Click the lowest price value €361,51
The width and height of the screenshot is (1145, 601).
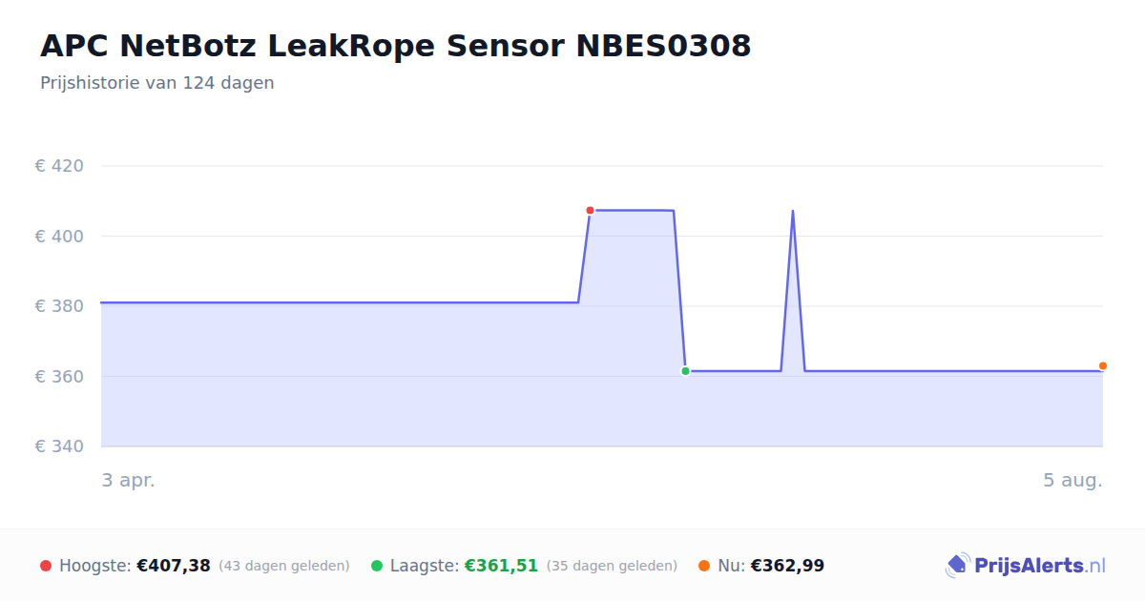point(501,566)
